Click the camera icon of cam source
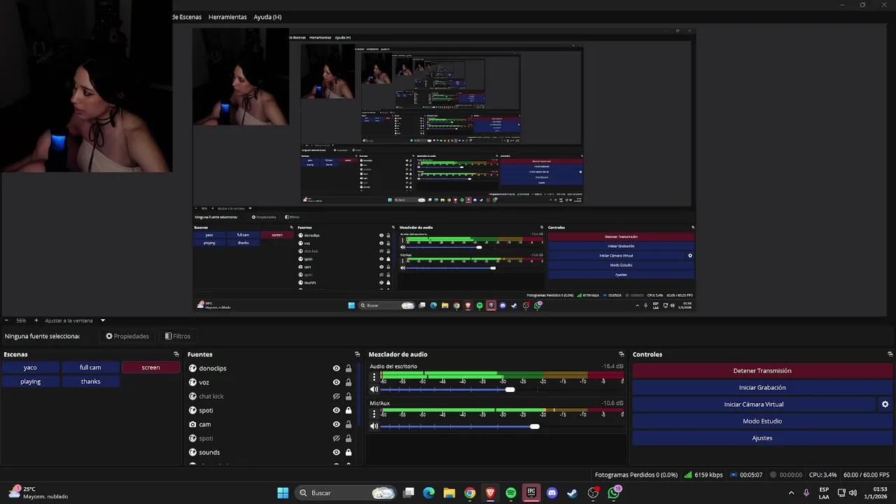 (192, 424)
